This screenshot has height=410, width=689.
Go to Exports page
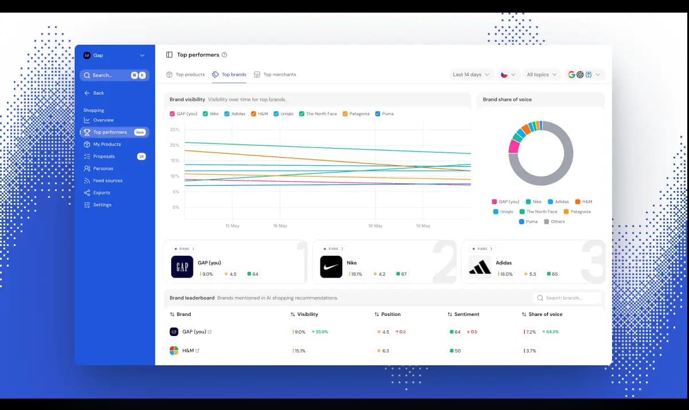click(114, 193)
